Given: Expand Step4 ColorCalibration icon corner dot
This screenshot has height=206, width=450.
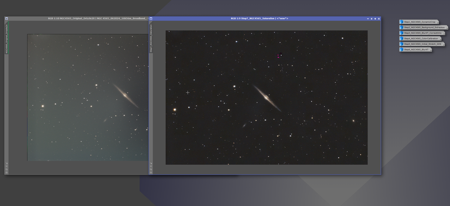Looking at the screenshot, I should [x=440, y=39].
